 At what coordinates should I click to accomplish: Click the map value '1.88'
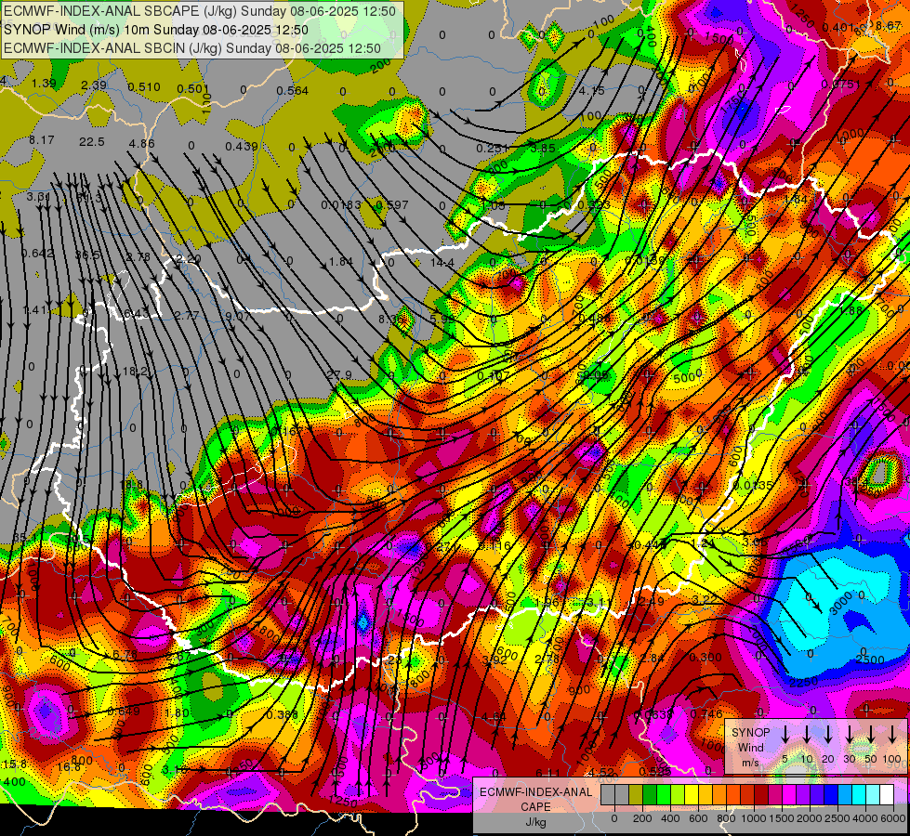(851, 310)
